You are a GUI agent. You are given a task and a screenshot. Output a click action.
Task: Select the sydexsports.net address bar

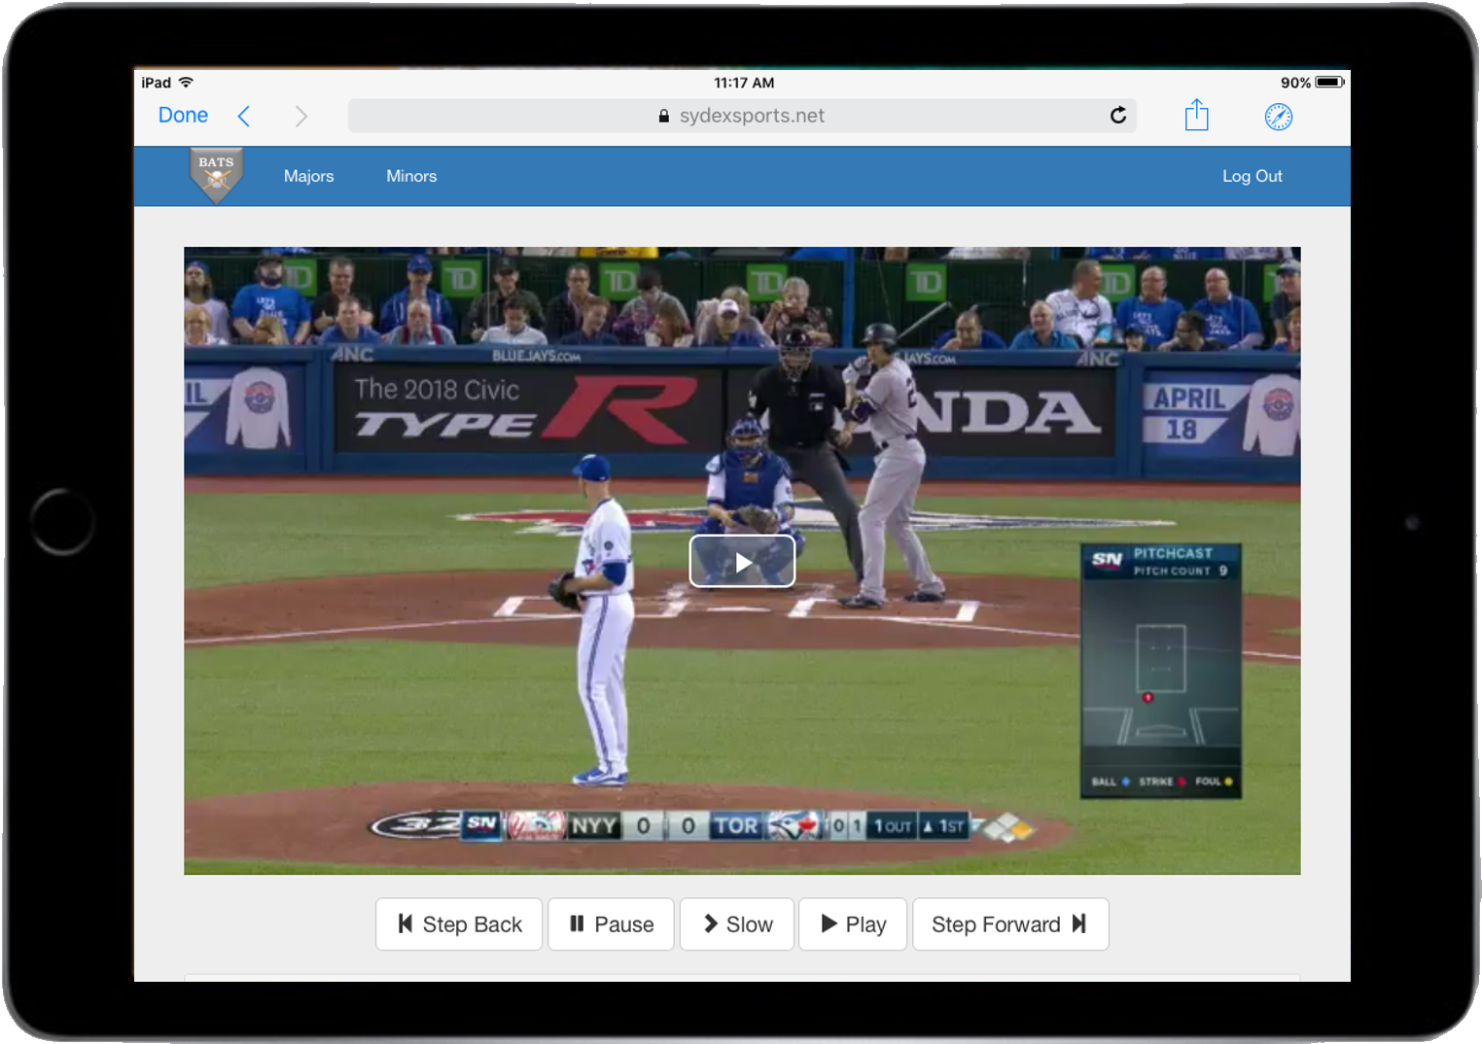click(x=741, y=116)
